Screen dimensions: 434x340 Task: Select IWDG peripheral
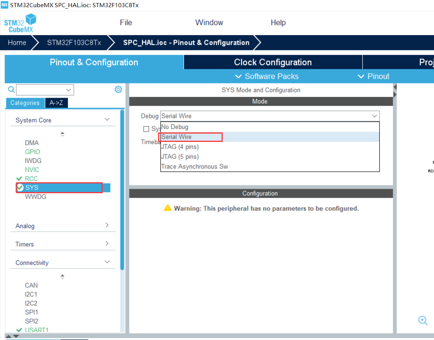pos(33,161)
